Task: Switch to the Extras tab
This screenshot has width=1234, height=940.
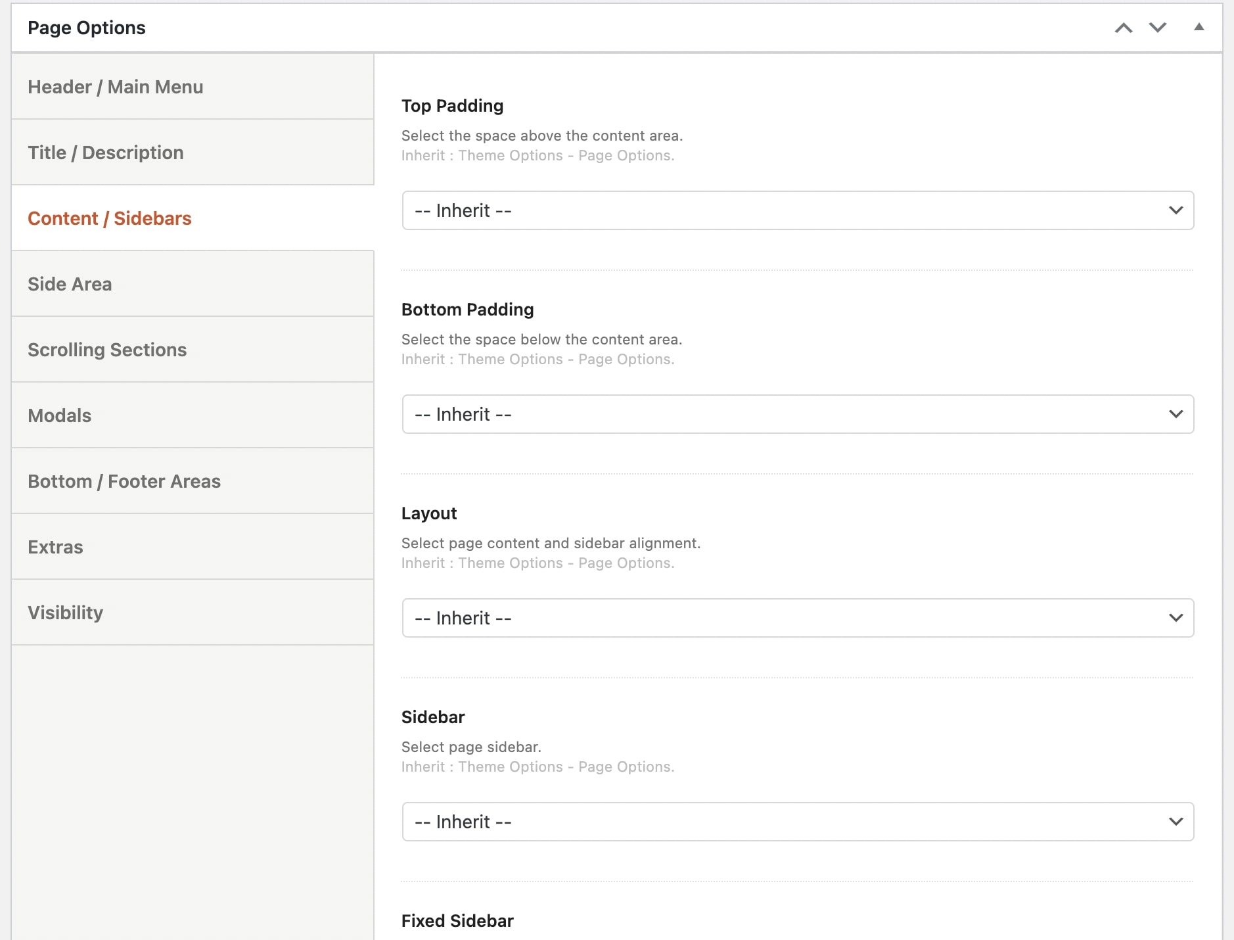Action: (x=56, y=547)
